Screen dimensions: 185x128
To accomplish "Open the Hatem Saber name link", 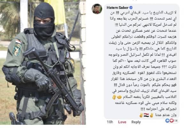I will pyautogui.click(x=117, y=8).
